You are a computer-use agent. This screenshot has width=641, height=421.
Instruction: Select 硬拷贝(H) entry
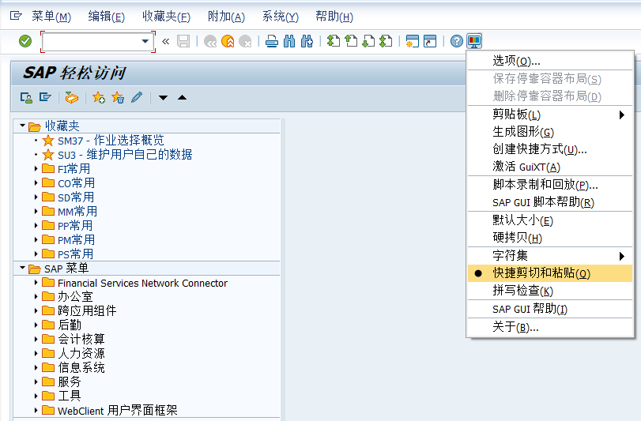[550, 238]
